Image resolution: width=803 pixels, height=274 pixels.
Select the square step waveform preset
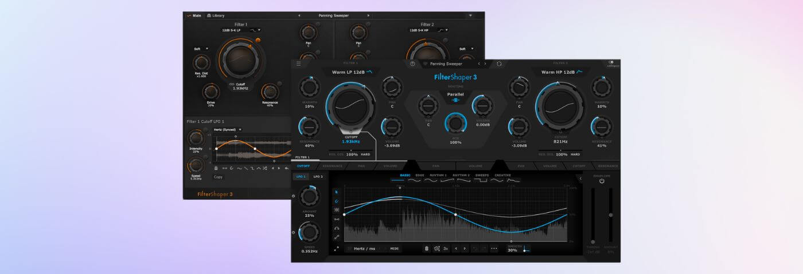[480, 180]
